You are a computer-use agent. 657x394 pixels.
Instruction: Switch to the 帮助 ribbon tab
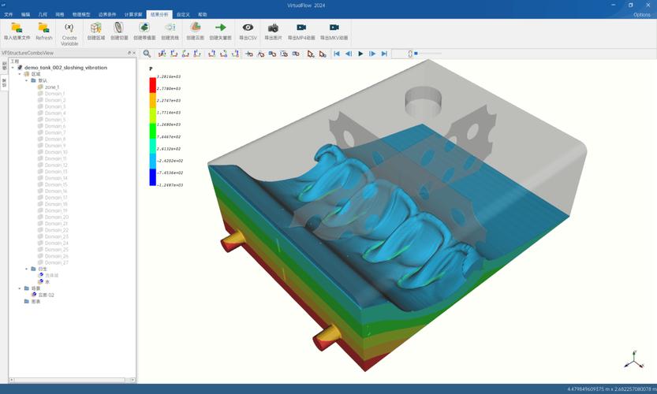(x=203, y=15)
